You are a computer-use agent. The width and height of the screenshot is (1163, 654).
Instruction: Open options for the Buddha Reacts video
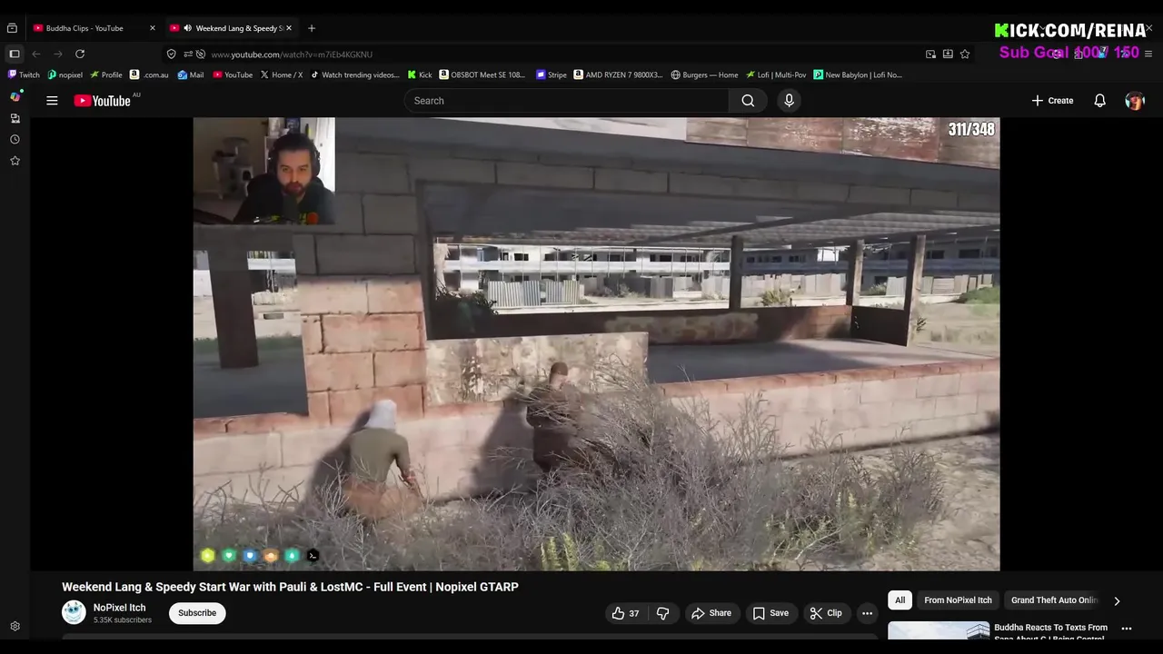coord(1127,629)
